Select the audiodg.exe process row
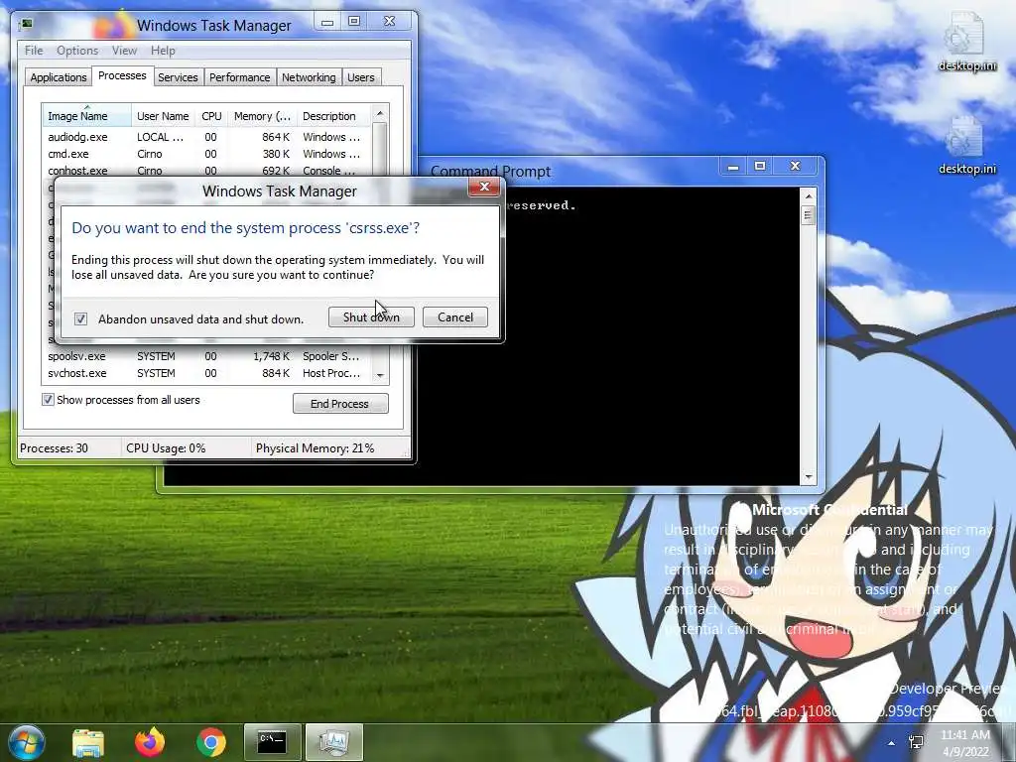 click(207, 137)
